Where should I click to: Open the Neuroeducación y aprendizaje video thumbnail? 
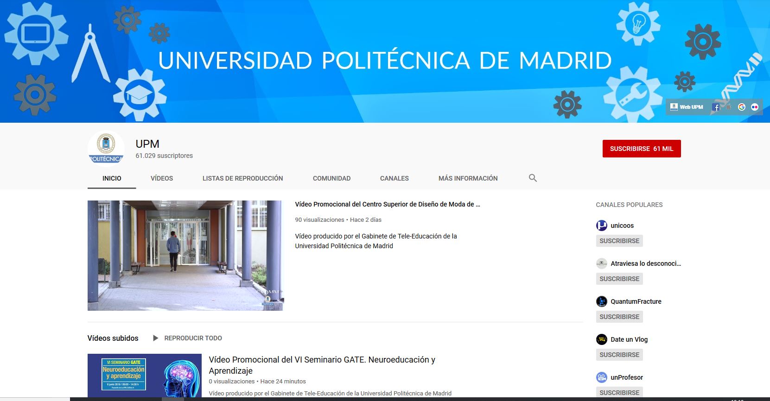[x=145, y=376]
